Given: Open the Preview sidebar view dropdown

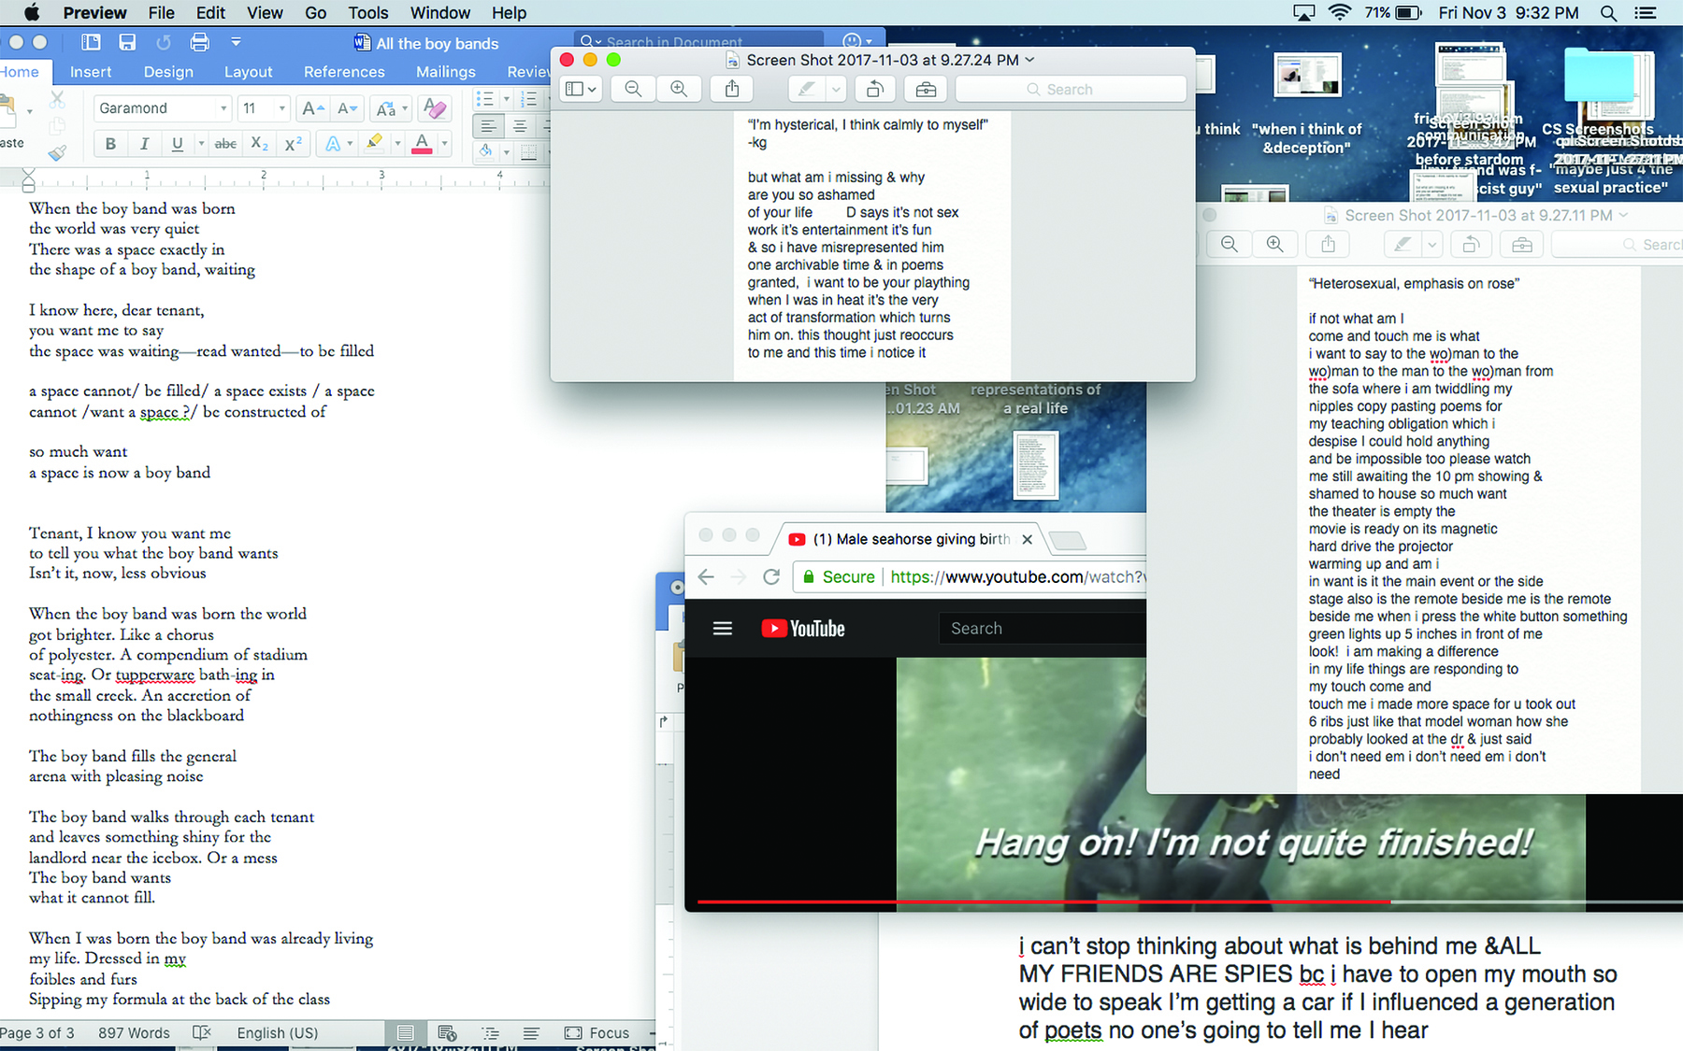Looking at the screenshot, I should tap(581, 89).
